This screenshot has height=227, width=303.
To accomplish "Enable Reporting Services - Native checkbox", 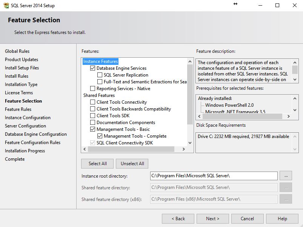I will (92, 88).
